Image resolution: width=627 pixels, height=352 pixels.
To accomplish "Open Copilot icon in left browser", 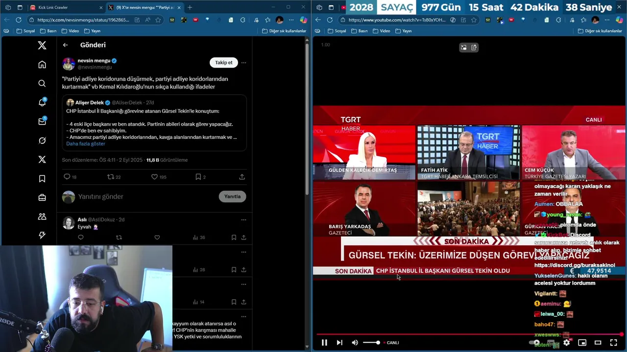I will click(x=303, y=20).
